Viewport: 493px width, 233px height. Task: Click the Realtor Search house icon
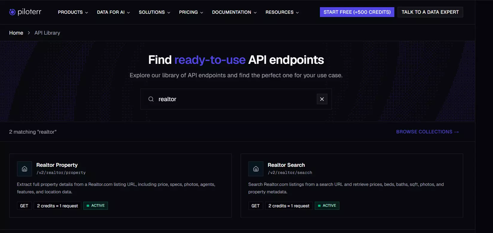256,169
